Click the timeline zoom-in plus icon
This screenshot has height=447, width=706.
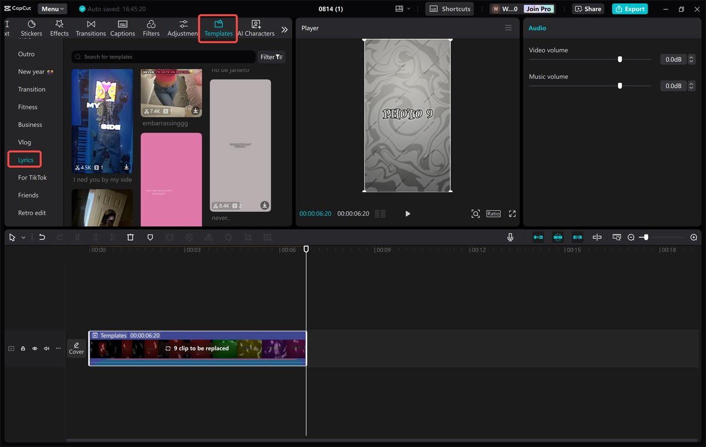(694, 237)
